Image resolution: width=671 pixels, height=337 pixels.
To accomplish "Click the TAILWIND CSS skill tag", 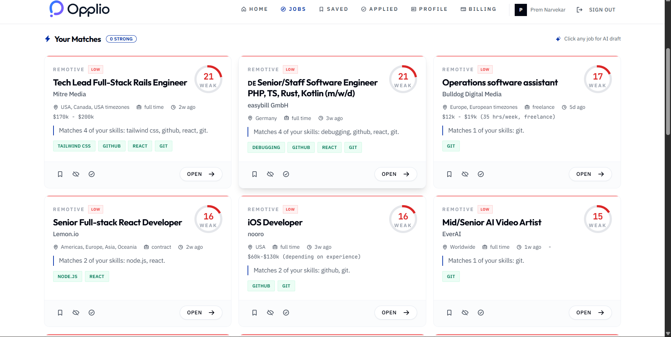I will (74, 146).
